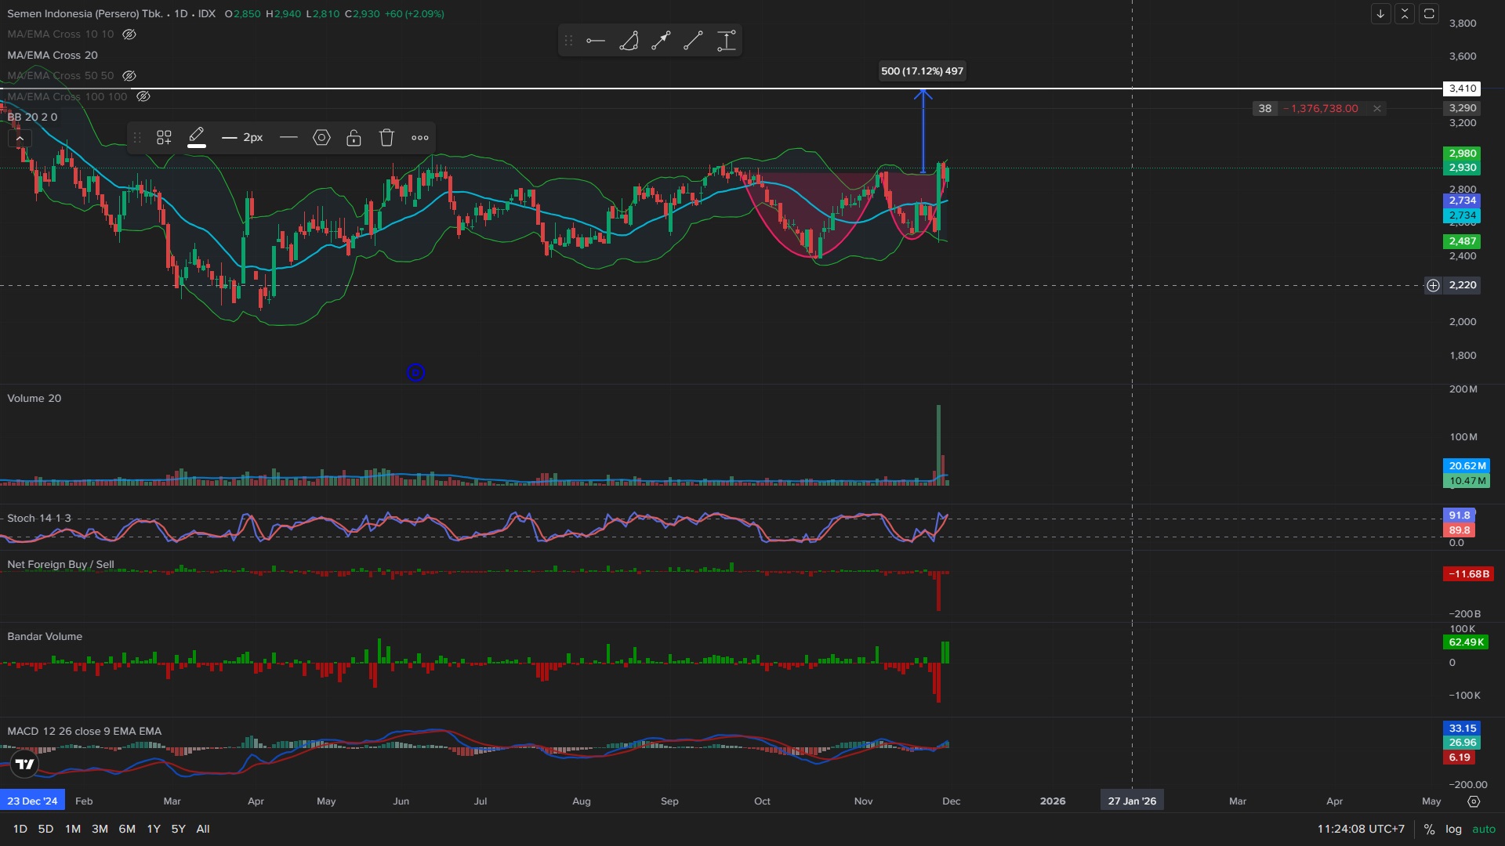Show the hidden MA/EMA Cross 10 indicator
This screenshot has width=1505, height=846.
(129, 34)
